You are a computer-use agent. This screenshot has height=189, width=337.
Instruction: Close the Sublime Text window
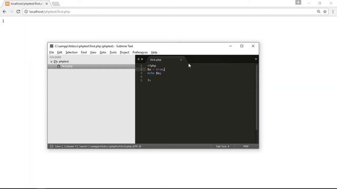tap(253, 46)
